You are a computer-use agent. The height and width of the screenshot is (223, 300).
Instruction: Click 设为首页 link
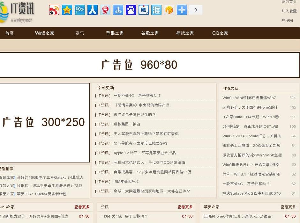click(289, 2)
